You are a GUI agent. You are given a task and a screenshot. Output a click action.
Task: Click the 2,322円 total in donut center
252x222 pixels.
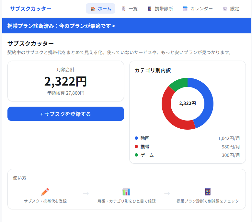click(x=188, y=103)
